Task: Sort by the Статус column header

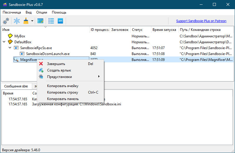Action: pyautogui.click(x=141, y=30)
